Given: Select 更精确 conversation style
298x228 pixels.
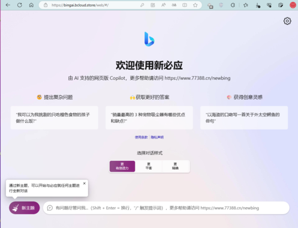Looking at the screenshot, I should [175, 166].
